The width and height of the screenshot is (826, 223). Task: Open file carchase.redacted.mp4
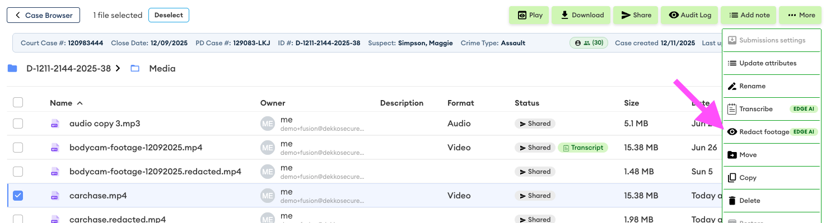coord(118,219)
